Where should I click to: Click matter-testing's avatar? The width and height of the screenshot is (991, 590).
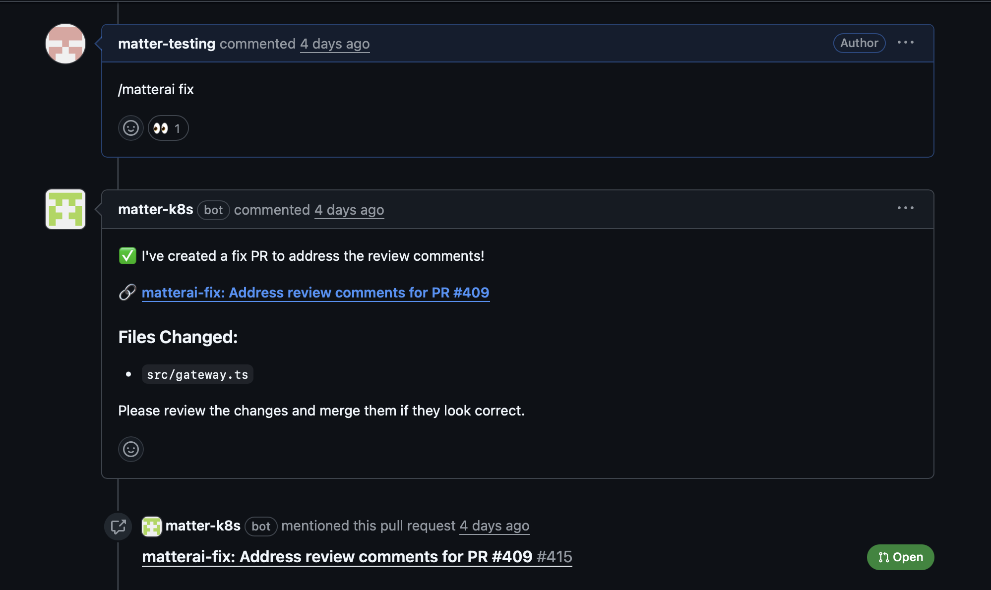pos(65,44)
